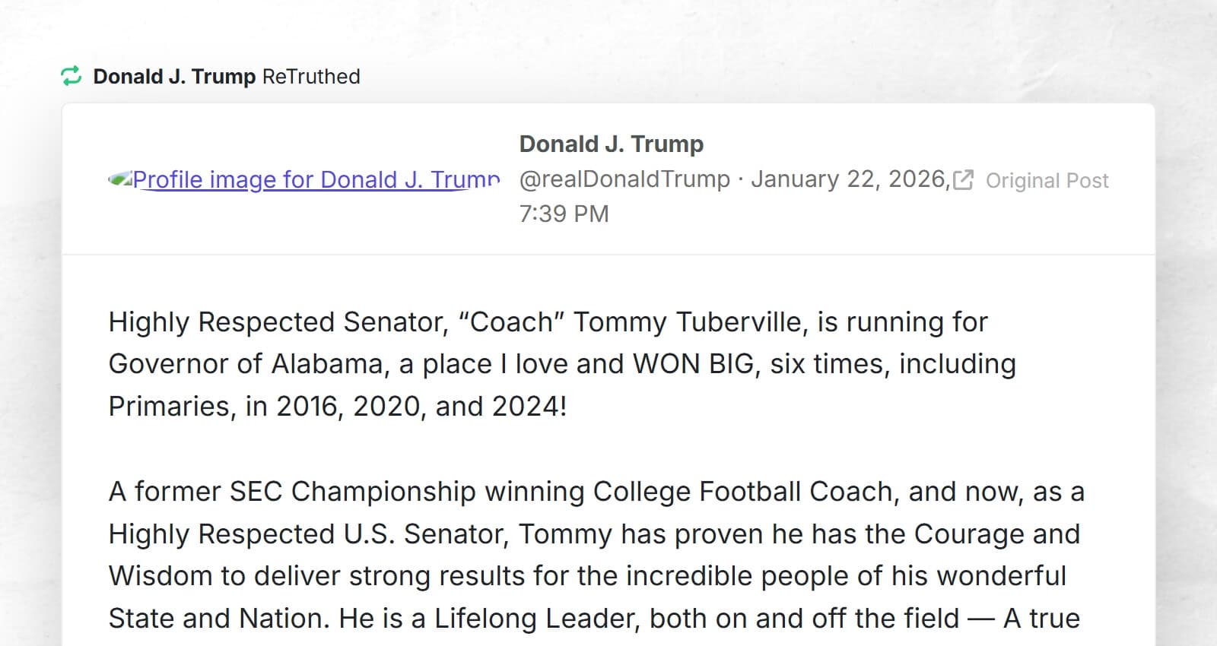Click the paragraph starting "A former SEC Championship"
Image resolution: width=1217 pixels, height=646 pixels.
(x=596, y=555)
